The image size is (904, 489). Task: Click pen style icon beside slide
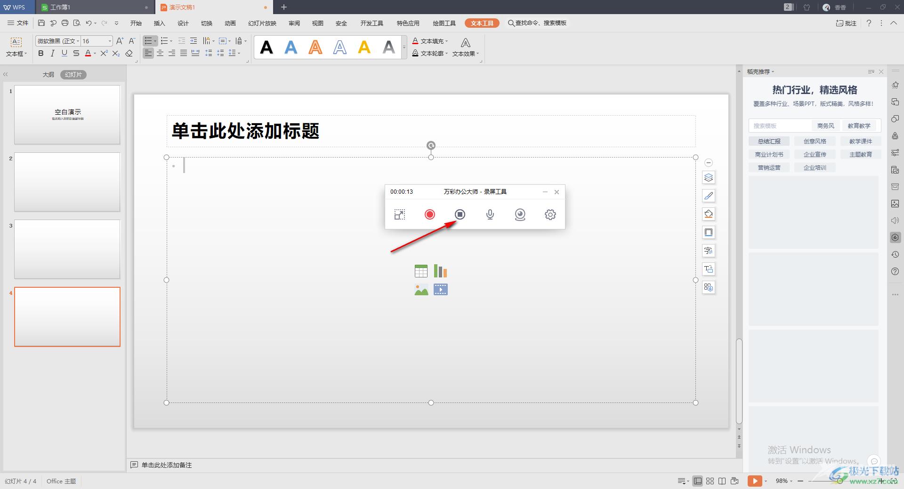709,196
